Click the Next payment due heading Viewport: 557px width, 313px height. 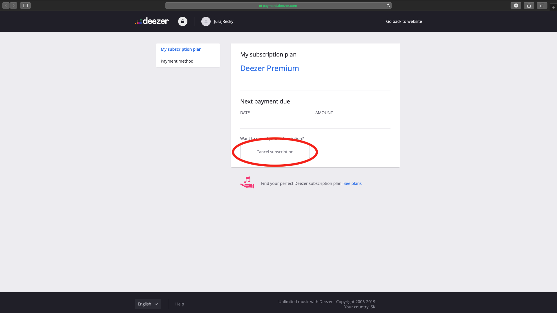(265, 101)
